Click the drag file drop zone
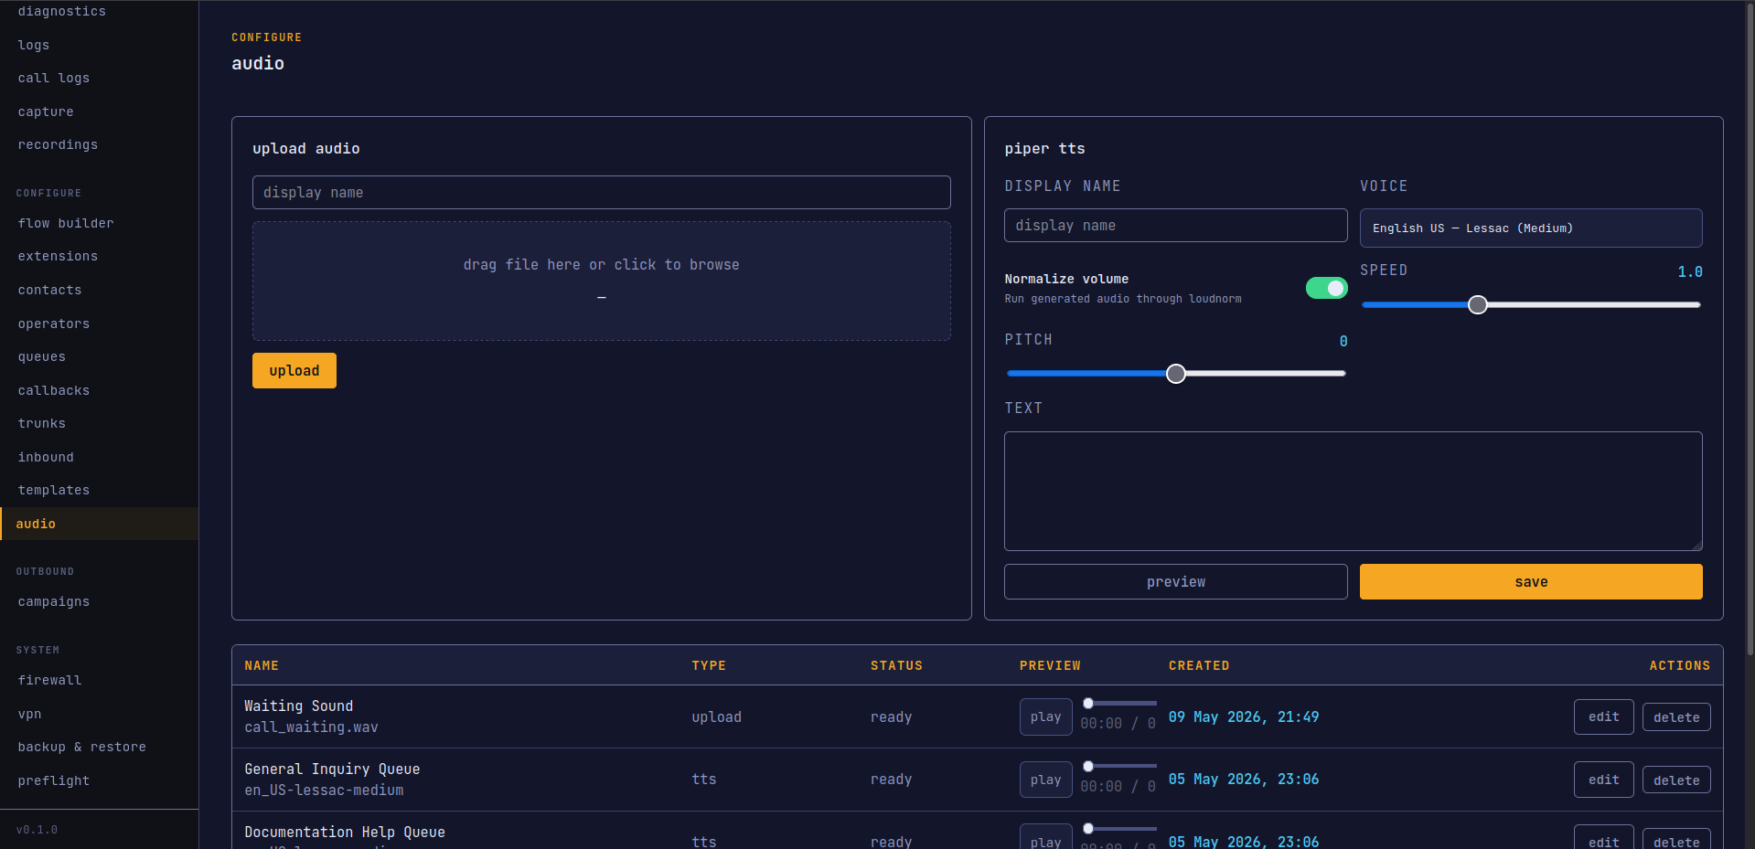The height and width of the screenshot is (849, 1755). point(601,281)
